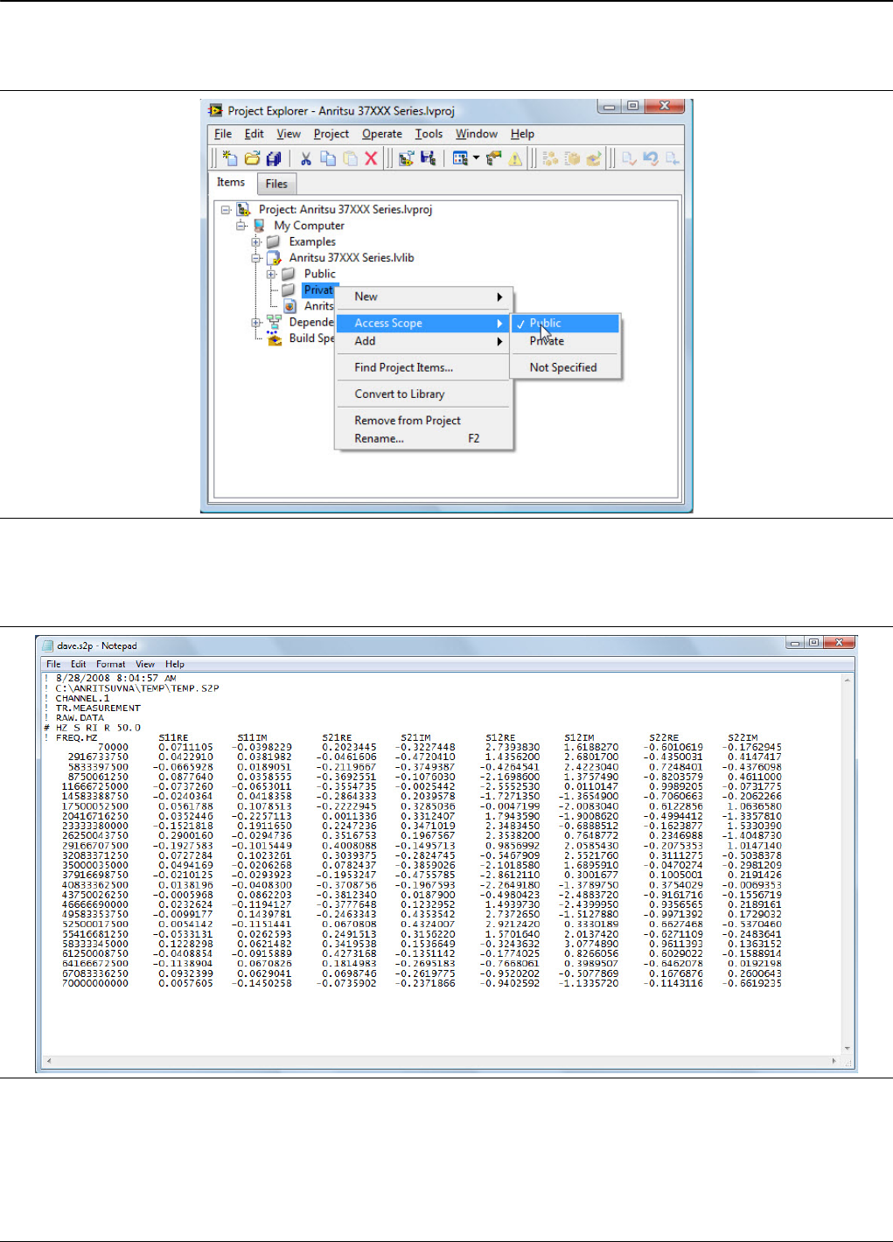The image size is (893, 1242).
Task: Choose the checked Public access scope
Action: click(x=566, y=323)
